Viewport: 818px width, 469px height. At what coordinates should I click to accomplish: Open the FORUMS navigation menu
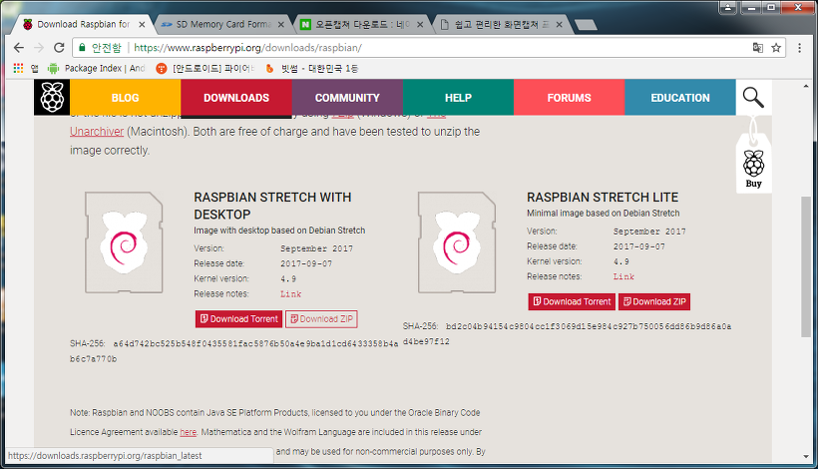pos(570,98)
